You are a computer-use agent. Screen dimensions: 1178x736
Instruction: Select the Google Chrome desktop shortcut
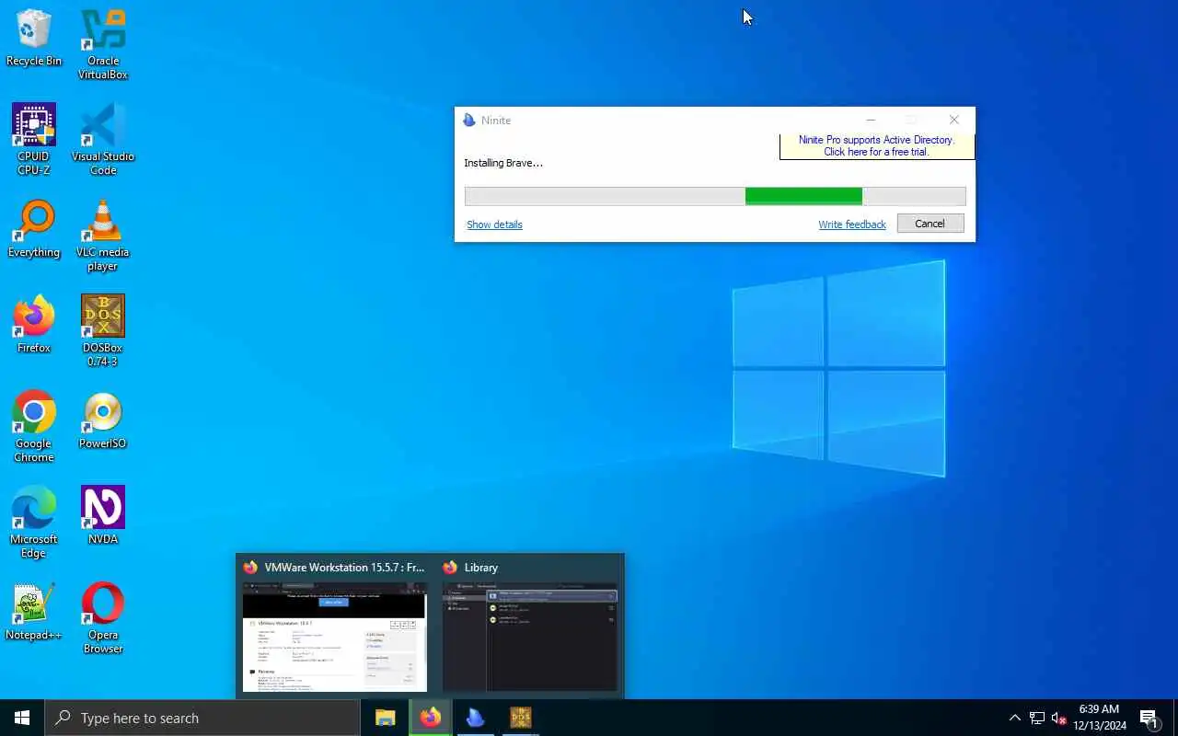(34, 427)
